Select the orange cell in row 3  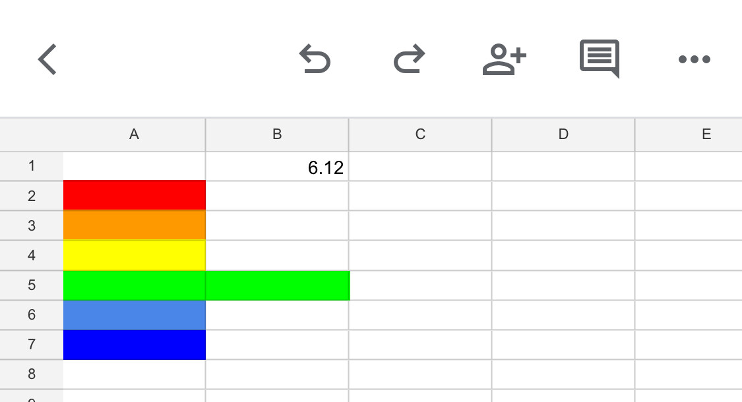point(135,225)
